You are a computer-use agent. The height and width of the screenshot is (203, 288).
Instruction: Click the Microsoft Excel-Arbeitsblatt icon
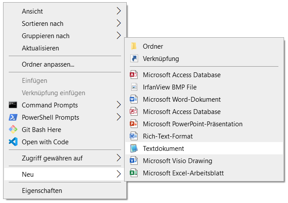point(134,173)
